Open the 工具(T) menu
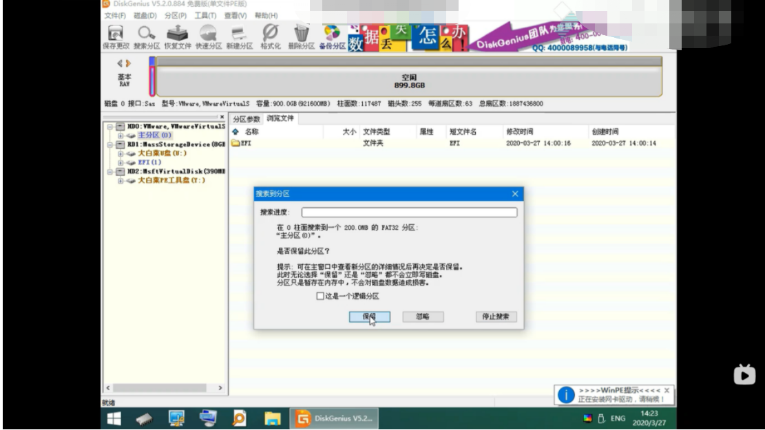Image resolution: width=765 pixels, height=430 pixels. (x=205, y=16)
